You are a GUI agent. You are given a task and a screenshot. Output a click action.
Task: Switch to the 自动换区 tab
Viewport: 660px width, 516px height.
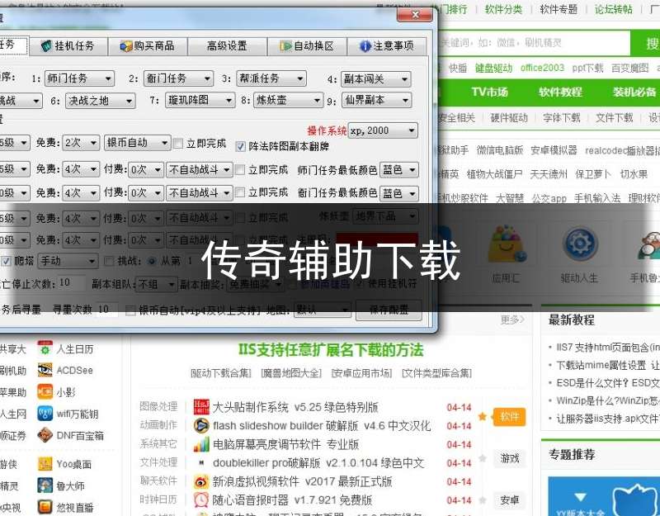tap(307, 46)
